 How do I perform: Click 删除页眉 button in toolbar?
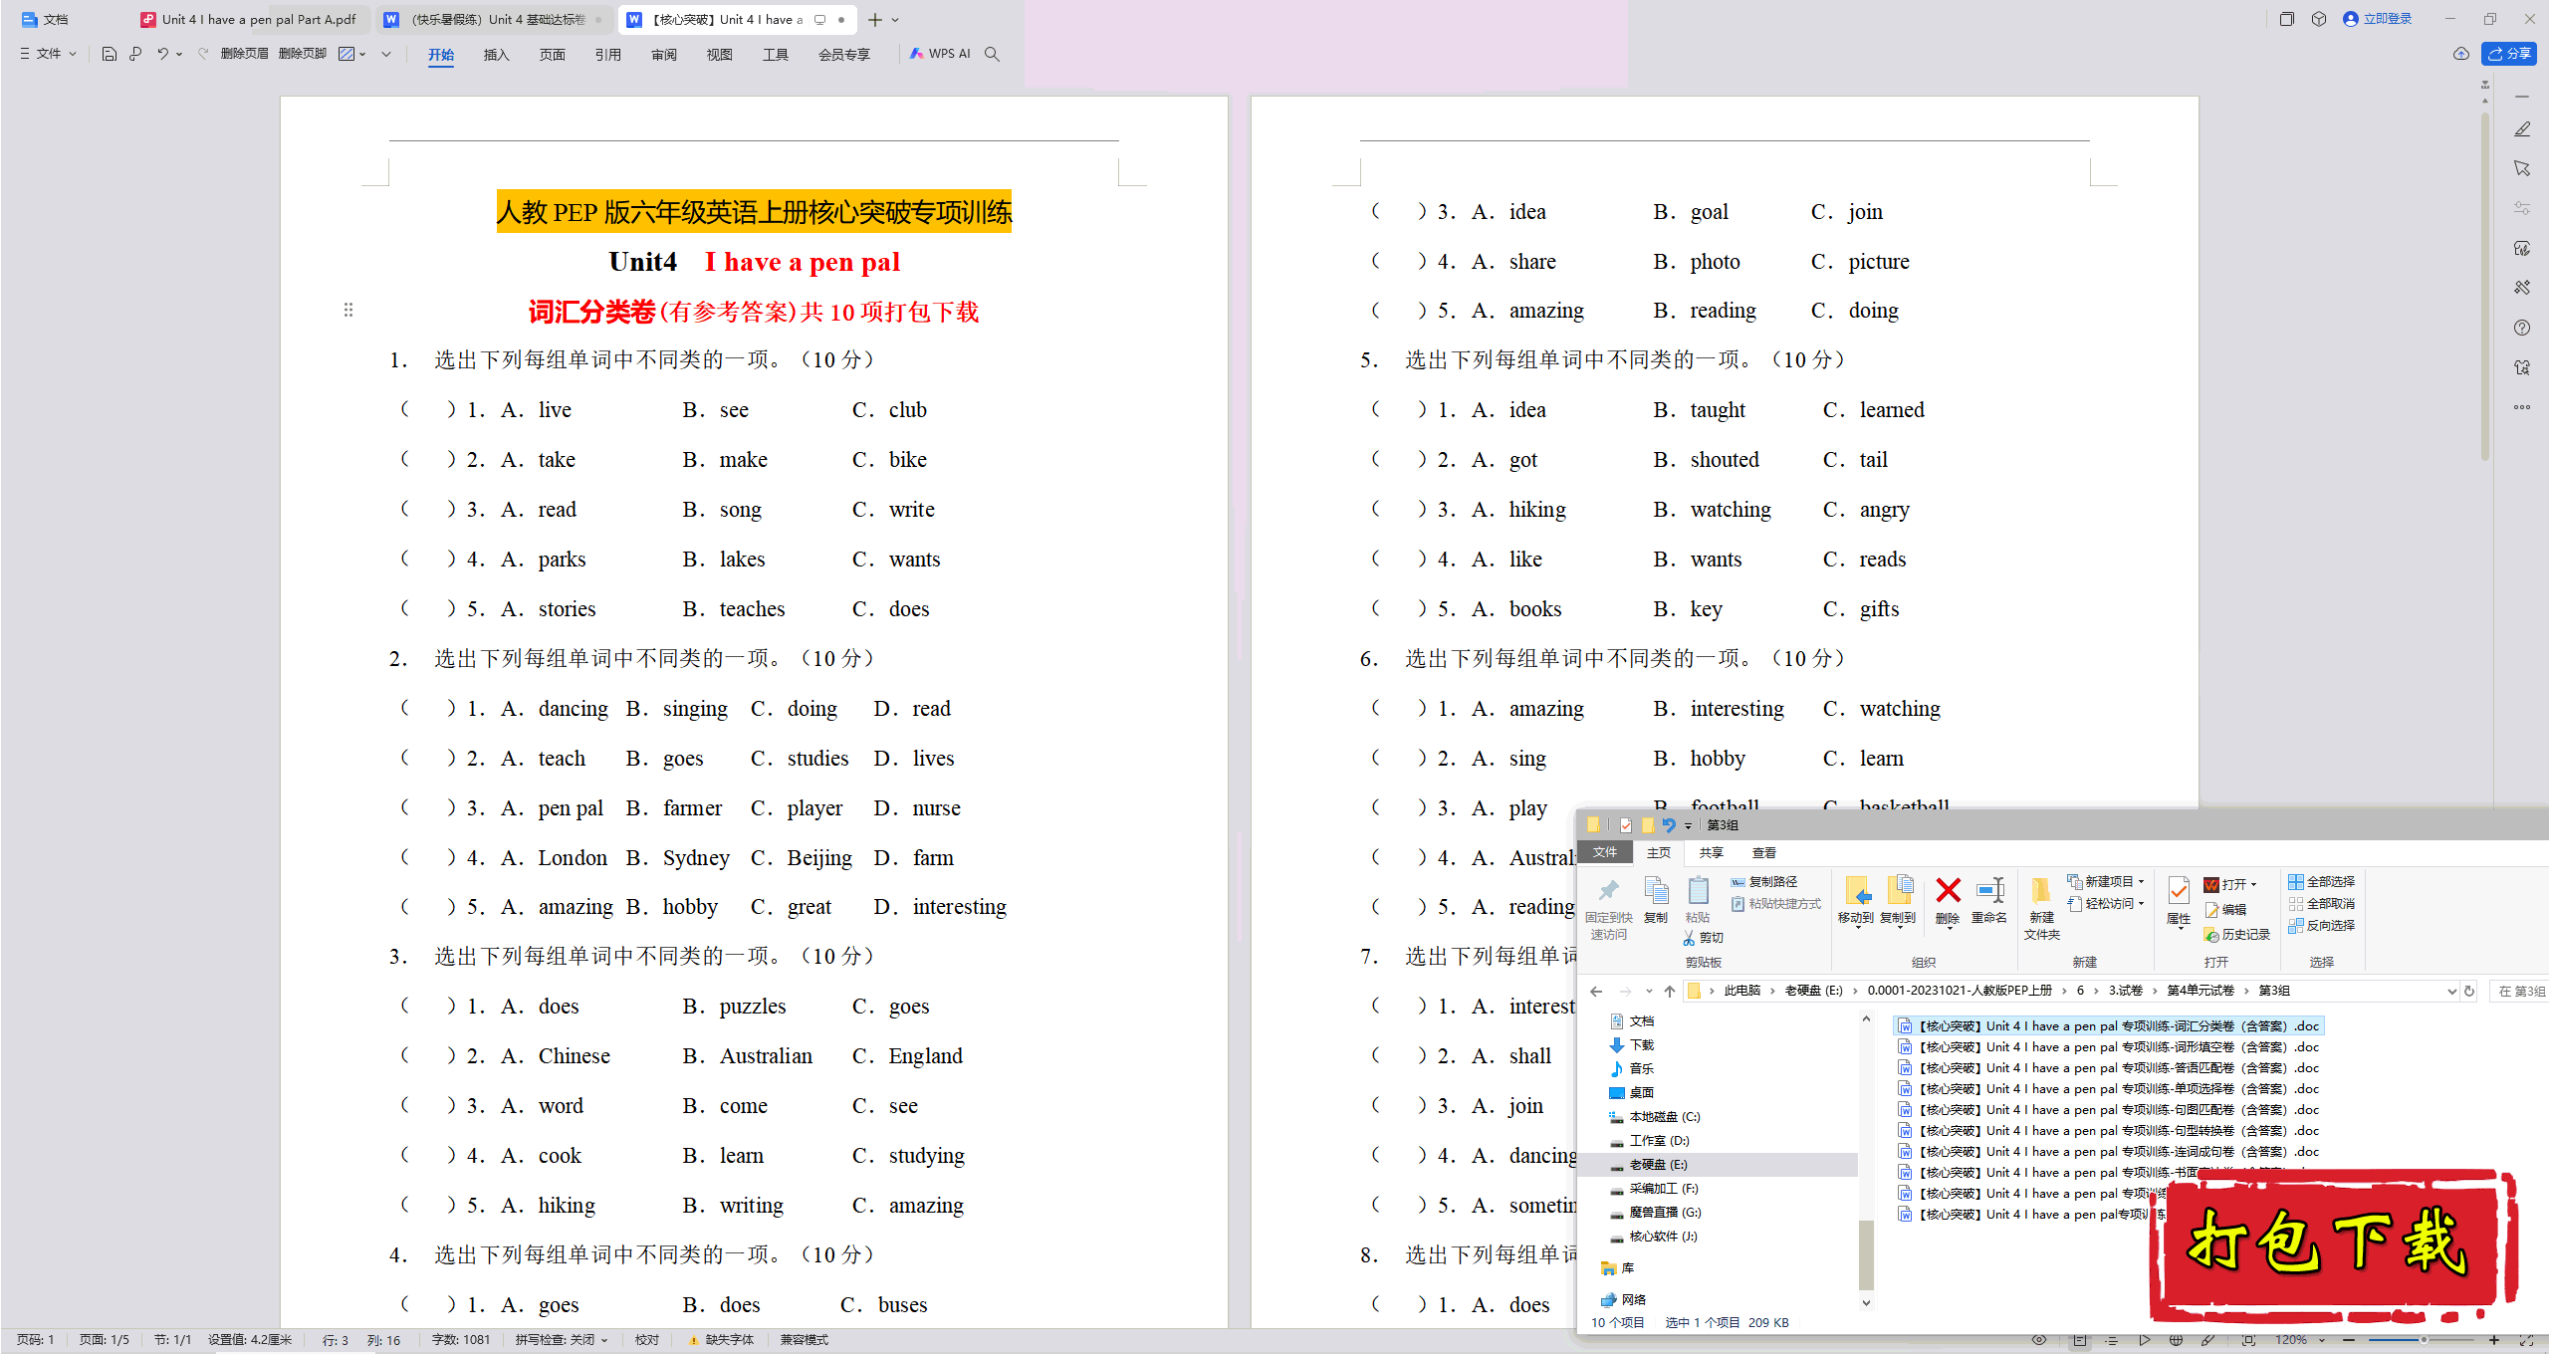[x=244, y=54]
